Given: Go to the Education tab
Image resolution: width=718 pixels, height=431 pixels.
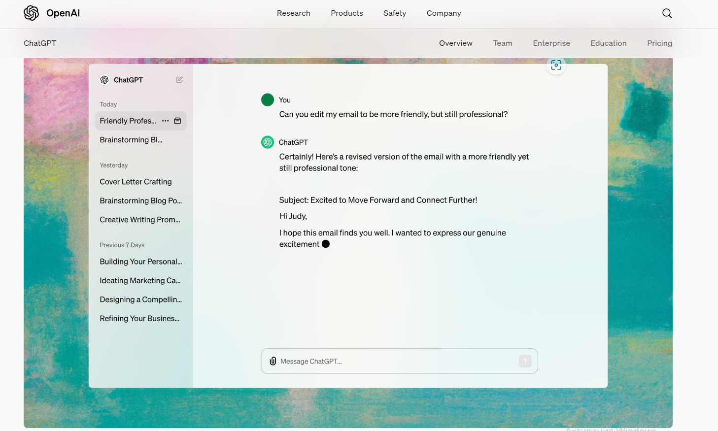Looking at the screenshot, I should coord(609,43).
